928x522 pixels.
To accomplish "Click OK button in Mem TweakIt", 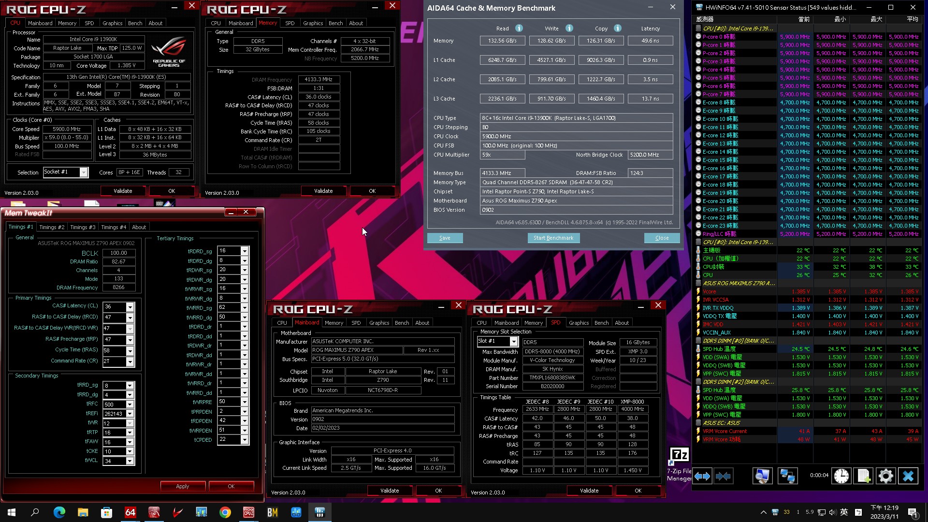I will tap(231, 486).
